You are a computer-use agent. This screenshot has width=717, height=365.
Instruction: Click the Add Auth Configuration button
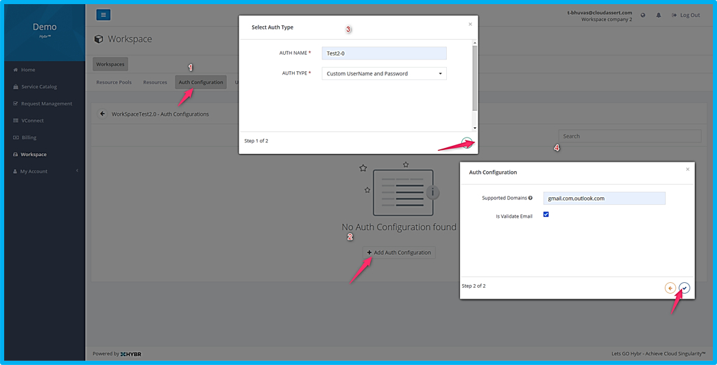[399, 253]
